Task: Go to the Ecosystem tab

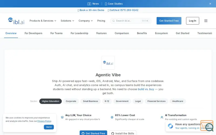Action: [x=161, y=33]
